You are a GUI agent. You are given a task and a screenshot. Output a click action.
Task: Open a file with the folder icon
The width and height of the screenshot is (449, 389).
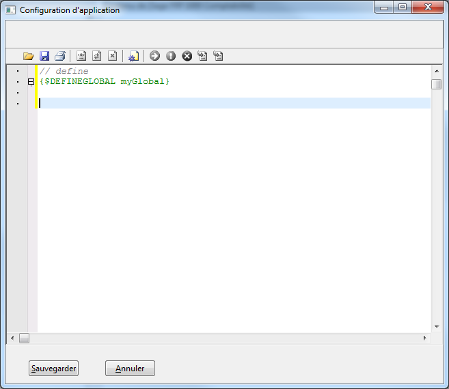[28, 56]
